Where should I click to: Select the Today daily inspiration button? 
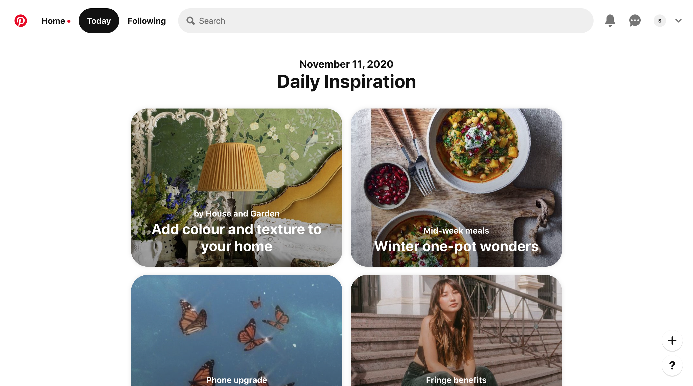click(98, 20)
